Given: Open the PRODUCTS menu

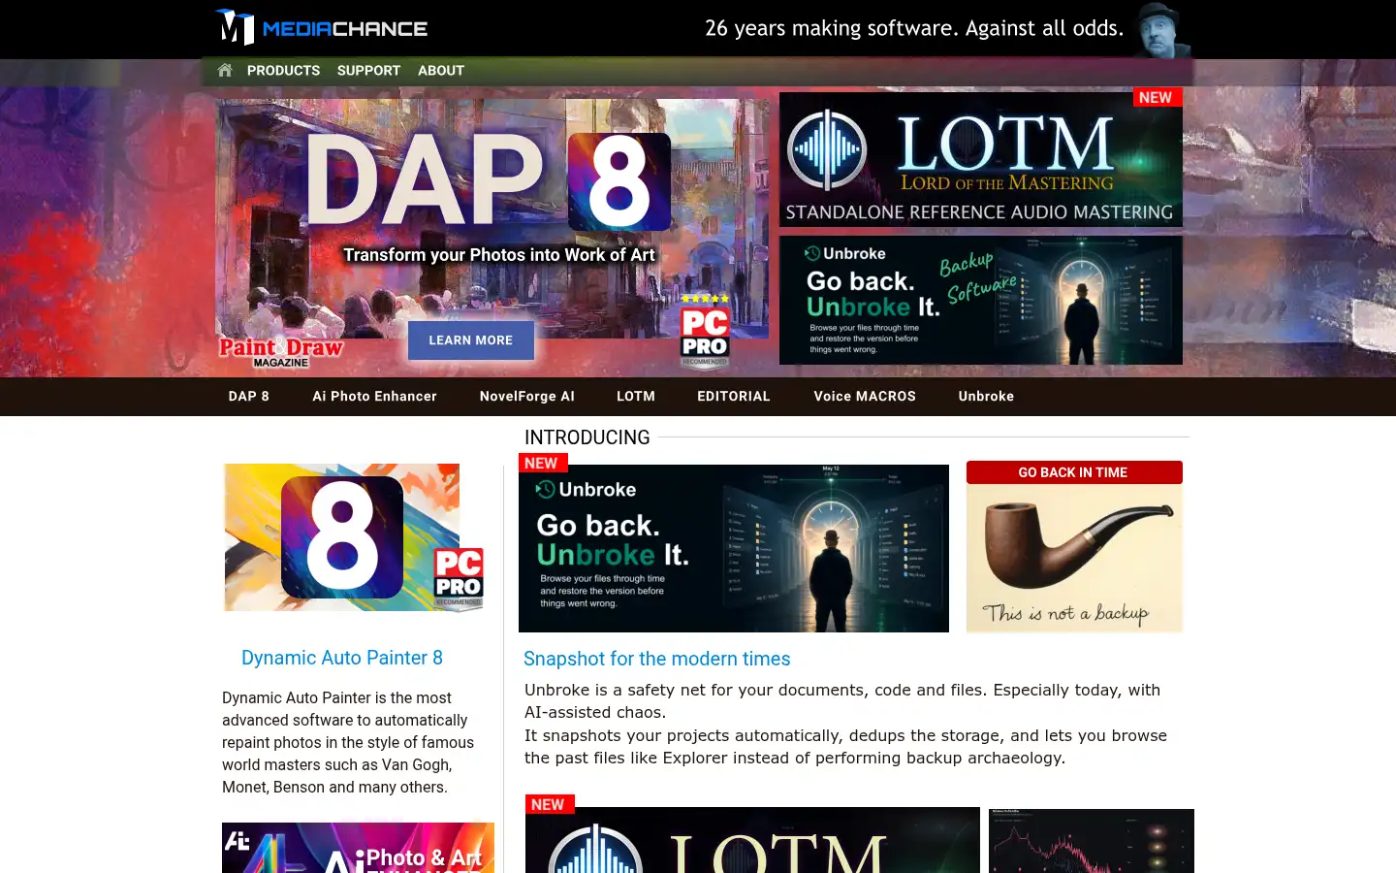Looking at the screenshot, I should [x=283, y=71].
